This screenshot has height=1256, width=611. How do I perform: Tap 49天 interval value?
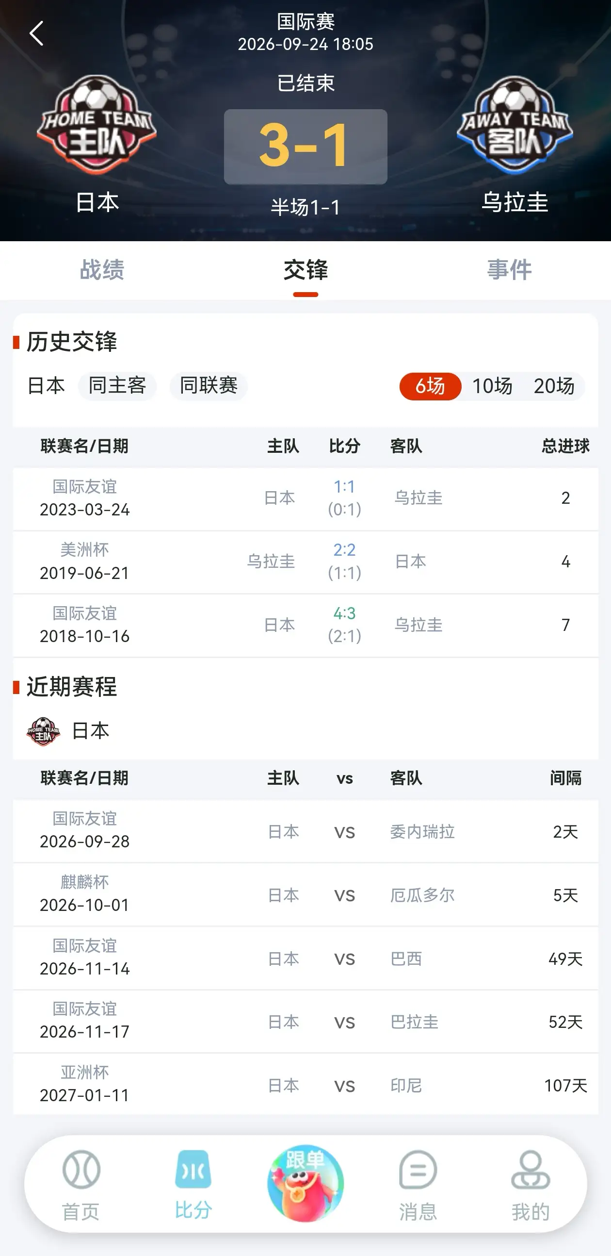(x=566, y=959)
